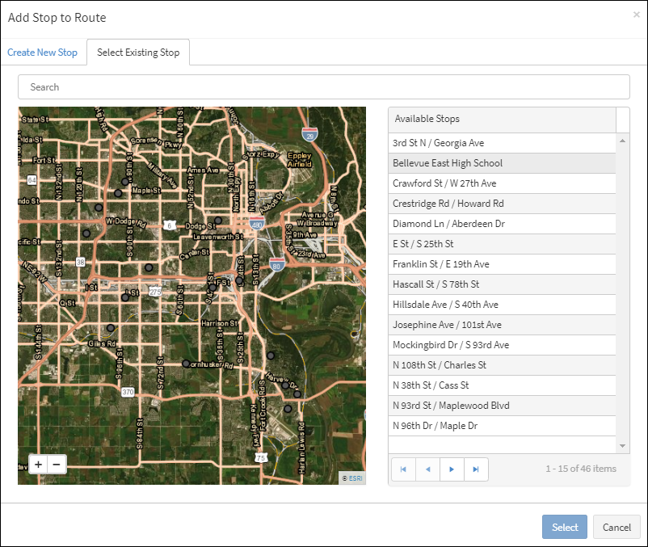Zoom in on the map
Image resolution: width=648 pixels, height=547 pixels.
pos(38,465)
